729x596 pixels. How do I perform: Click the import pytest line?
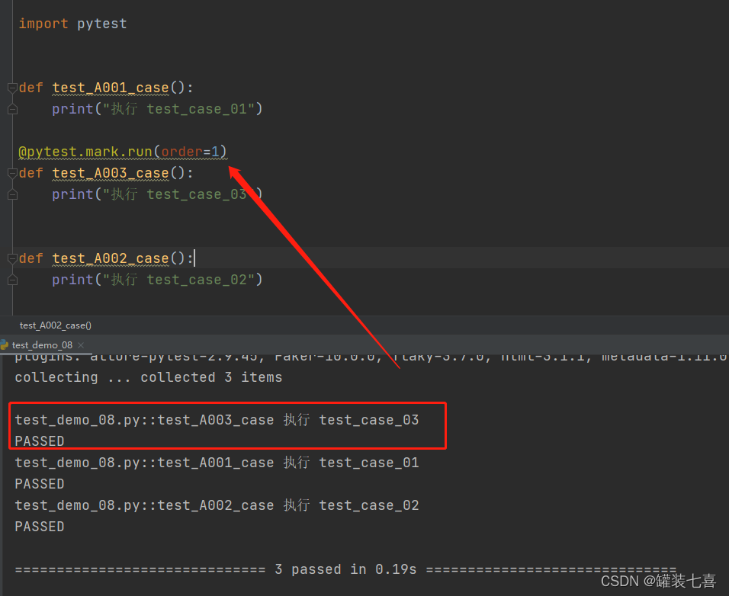pos(72,24)
